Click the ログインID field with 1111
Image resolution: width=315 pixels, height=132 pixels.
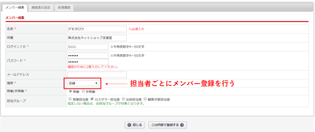[x=88, y=47]
